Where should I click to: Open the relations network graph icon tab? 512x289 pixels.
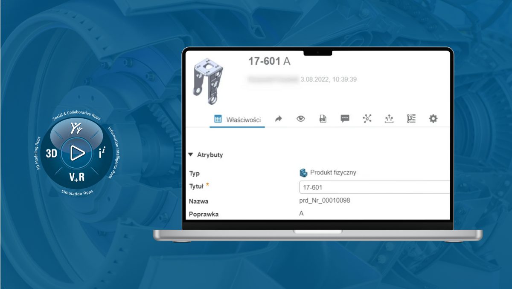367,119
